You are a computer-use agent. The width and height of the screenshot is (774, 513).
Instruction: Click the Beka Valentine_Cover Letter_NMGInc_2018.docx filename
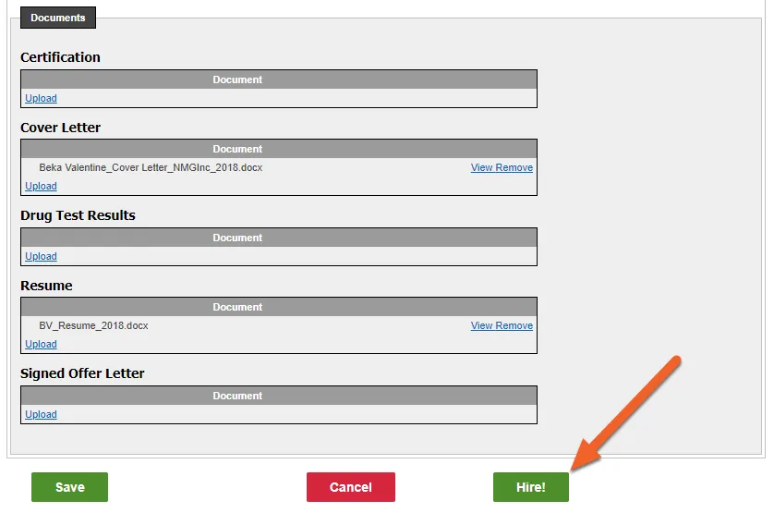coord(151,167)
